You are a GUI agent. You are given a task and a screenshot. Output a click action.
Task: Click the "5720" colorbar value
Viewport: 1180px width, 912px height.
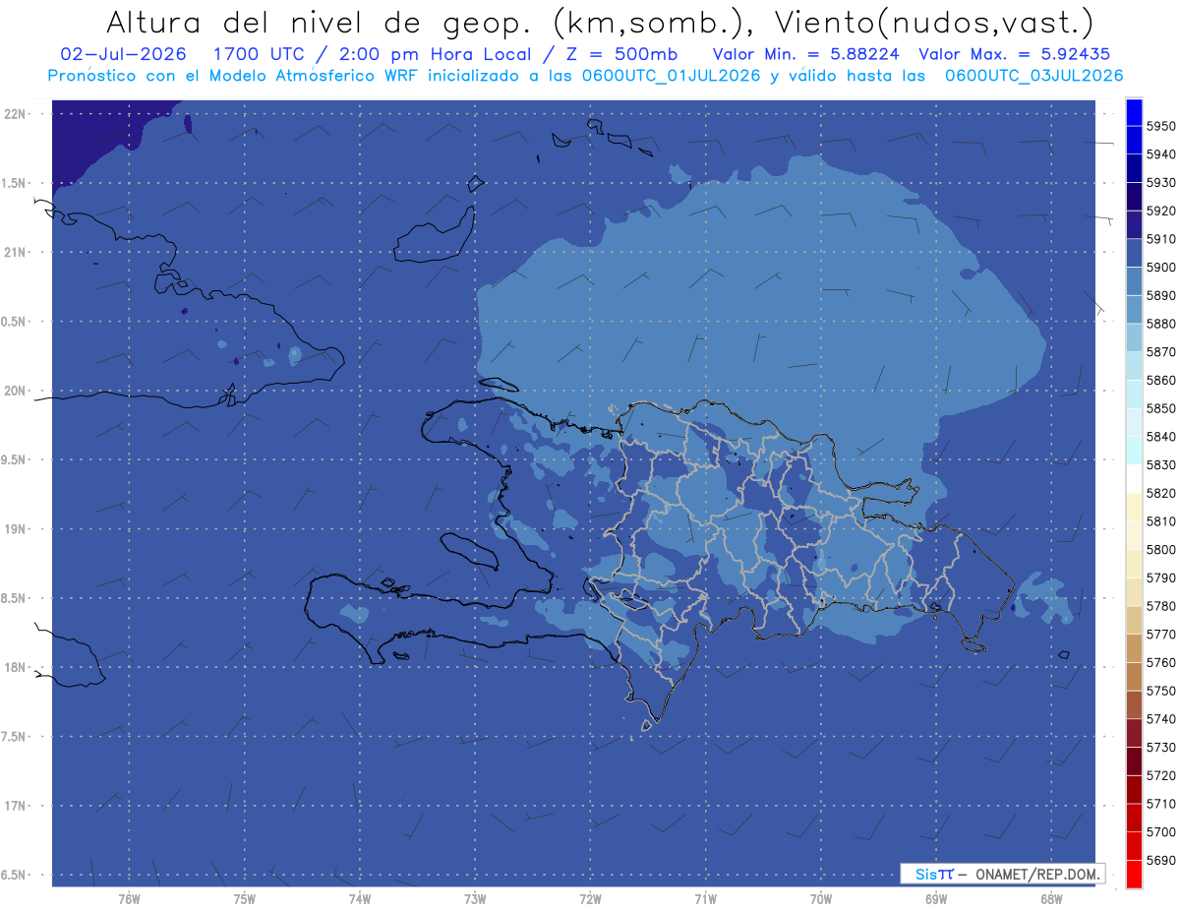click(x=1161, y=775)
